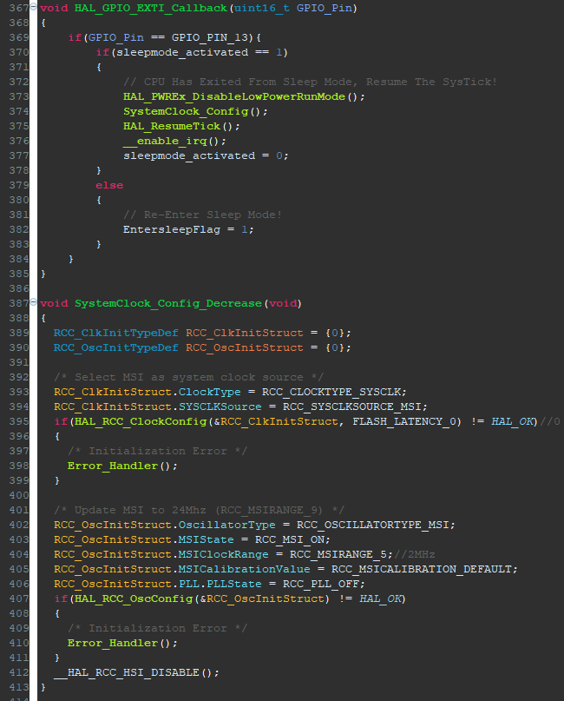Click the RCC_OscInitTypeDef type name
Image resolution: width=564 pixels, height=701 pixels.
[x=115, y=347]
